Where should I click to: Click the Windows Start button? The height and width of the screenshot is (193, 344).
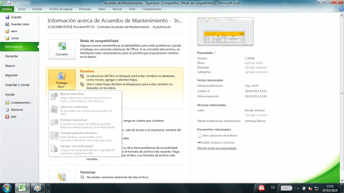coord(7,188)
